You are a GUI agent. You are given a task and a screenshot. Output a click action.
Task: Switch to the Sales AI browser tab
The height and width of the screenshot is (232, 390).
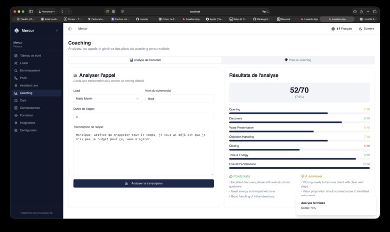pyautogui.click(x=238, y=19)
